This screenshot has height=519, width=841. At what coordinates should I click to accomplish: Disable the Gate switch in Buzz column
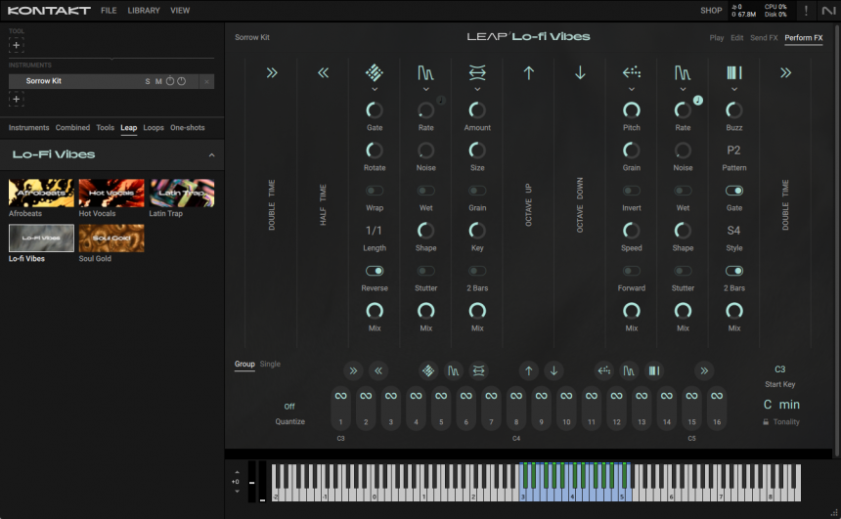pos(734,191)
